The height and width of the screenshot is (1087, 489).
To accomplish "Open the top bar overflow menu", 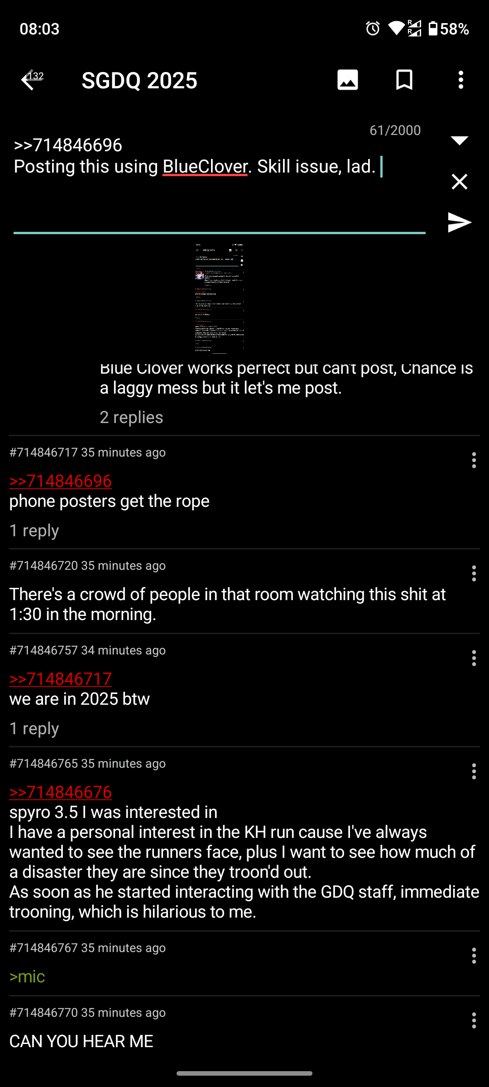I will pyautogui.click(x=461, y=80).
